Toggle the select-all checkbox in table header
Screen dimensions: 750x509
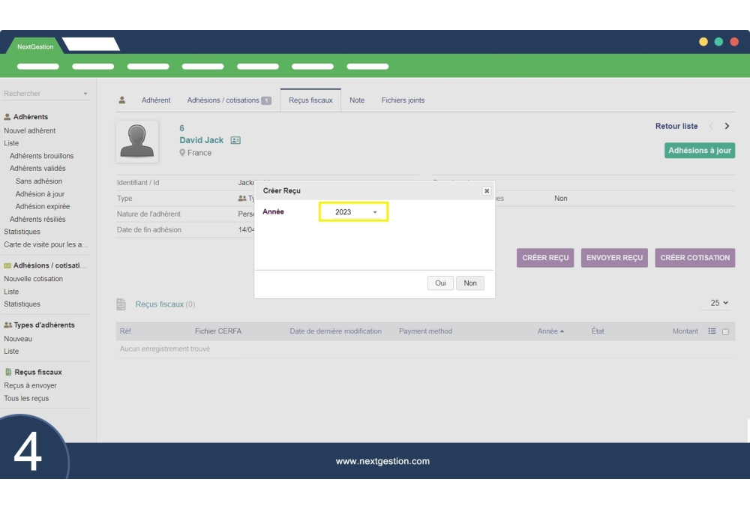tap(725, 332)
